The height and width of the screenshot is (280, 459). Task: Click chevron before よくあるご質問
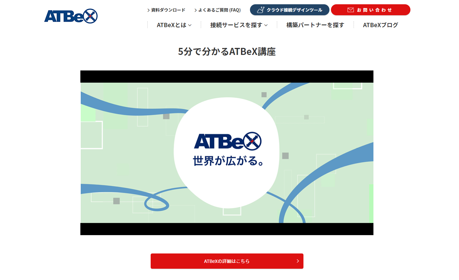[x=196, y=10]
